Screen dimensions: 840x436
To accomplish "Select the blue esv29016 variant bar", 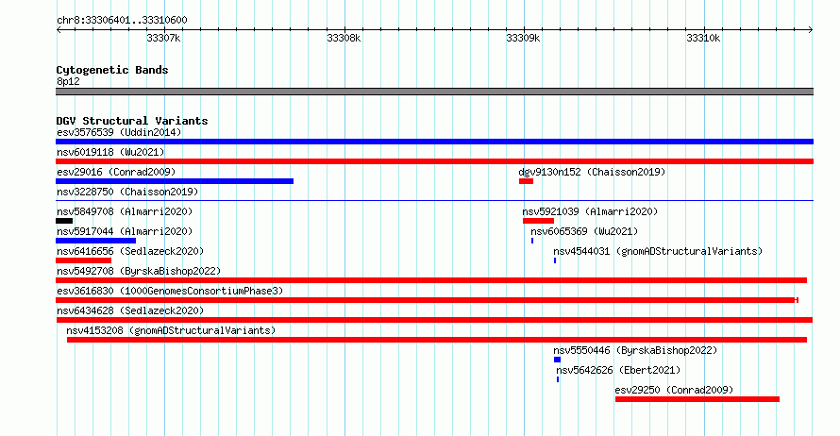I will pos(175,181).
